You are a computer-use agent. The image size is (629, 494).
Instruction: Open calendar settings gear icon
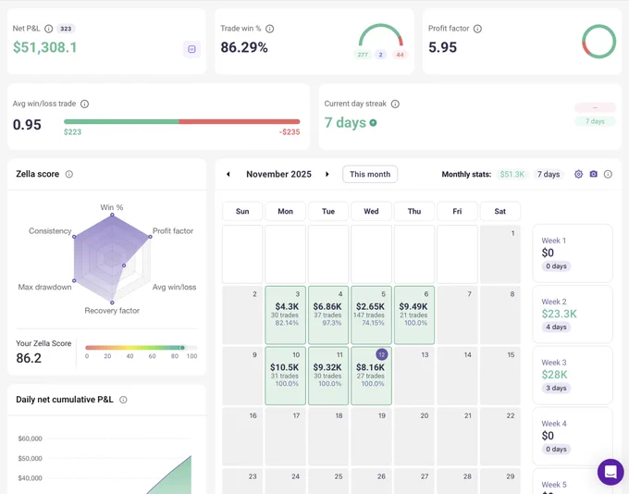[578, 174]
